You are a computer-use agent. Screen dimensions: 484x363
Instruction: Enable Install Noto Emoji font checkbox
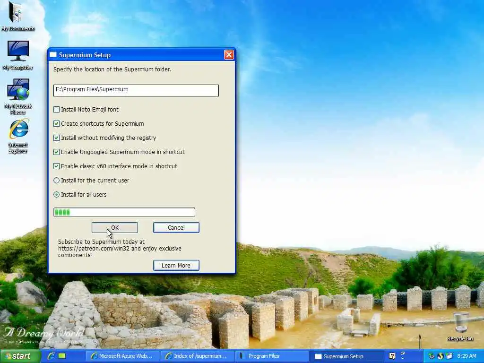(57, 109)
